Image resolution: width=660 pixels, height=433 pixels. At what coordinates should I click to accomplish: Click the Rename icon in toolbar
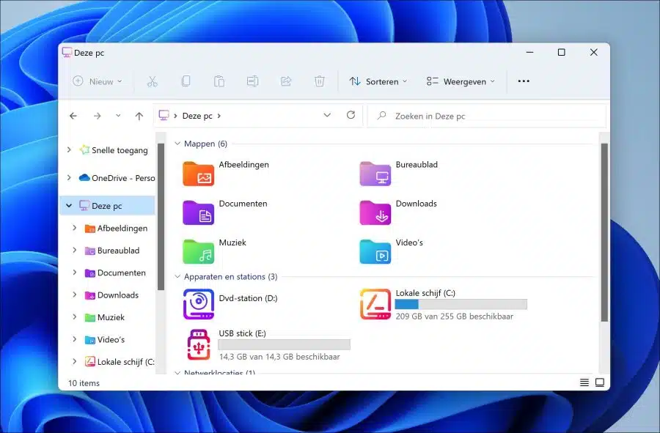tap(252, 81)
